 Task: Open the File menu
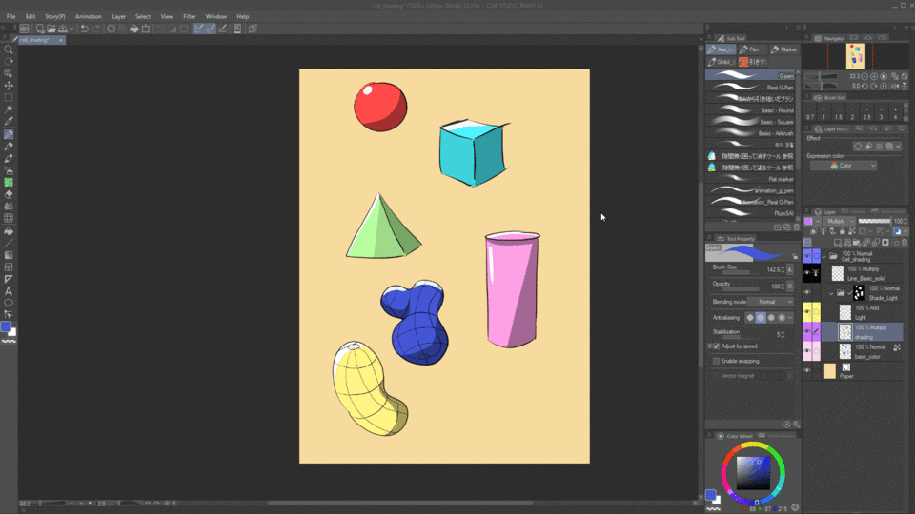(10, 16)
